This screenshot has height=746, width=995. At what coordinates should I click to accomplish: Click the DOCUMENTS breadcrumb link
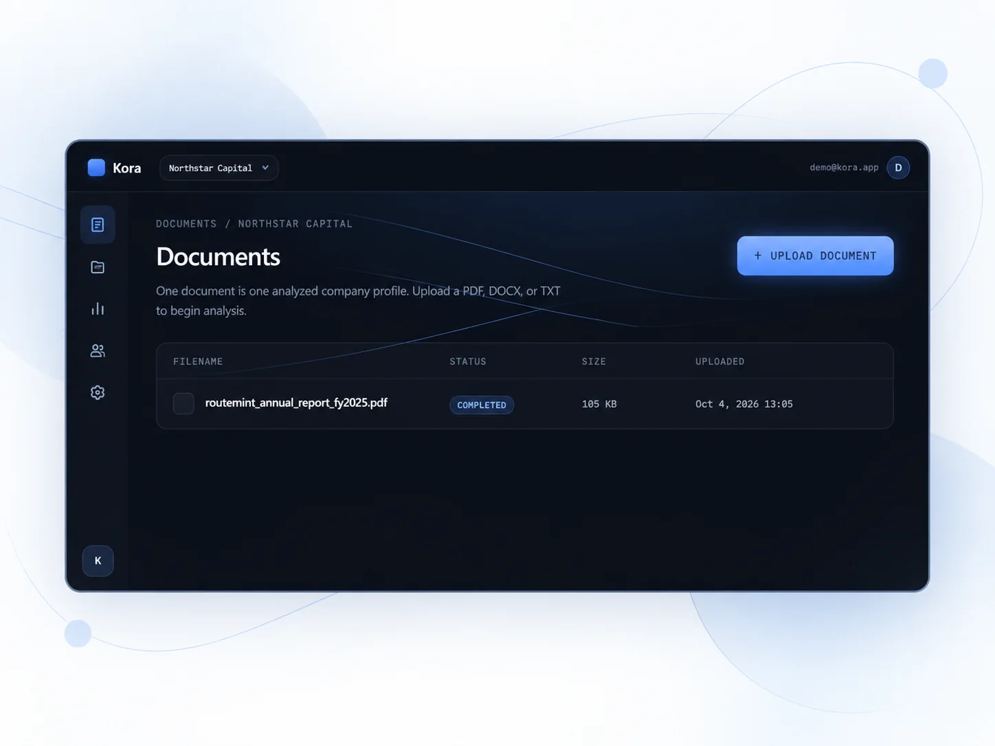(186, 224)
